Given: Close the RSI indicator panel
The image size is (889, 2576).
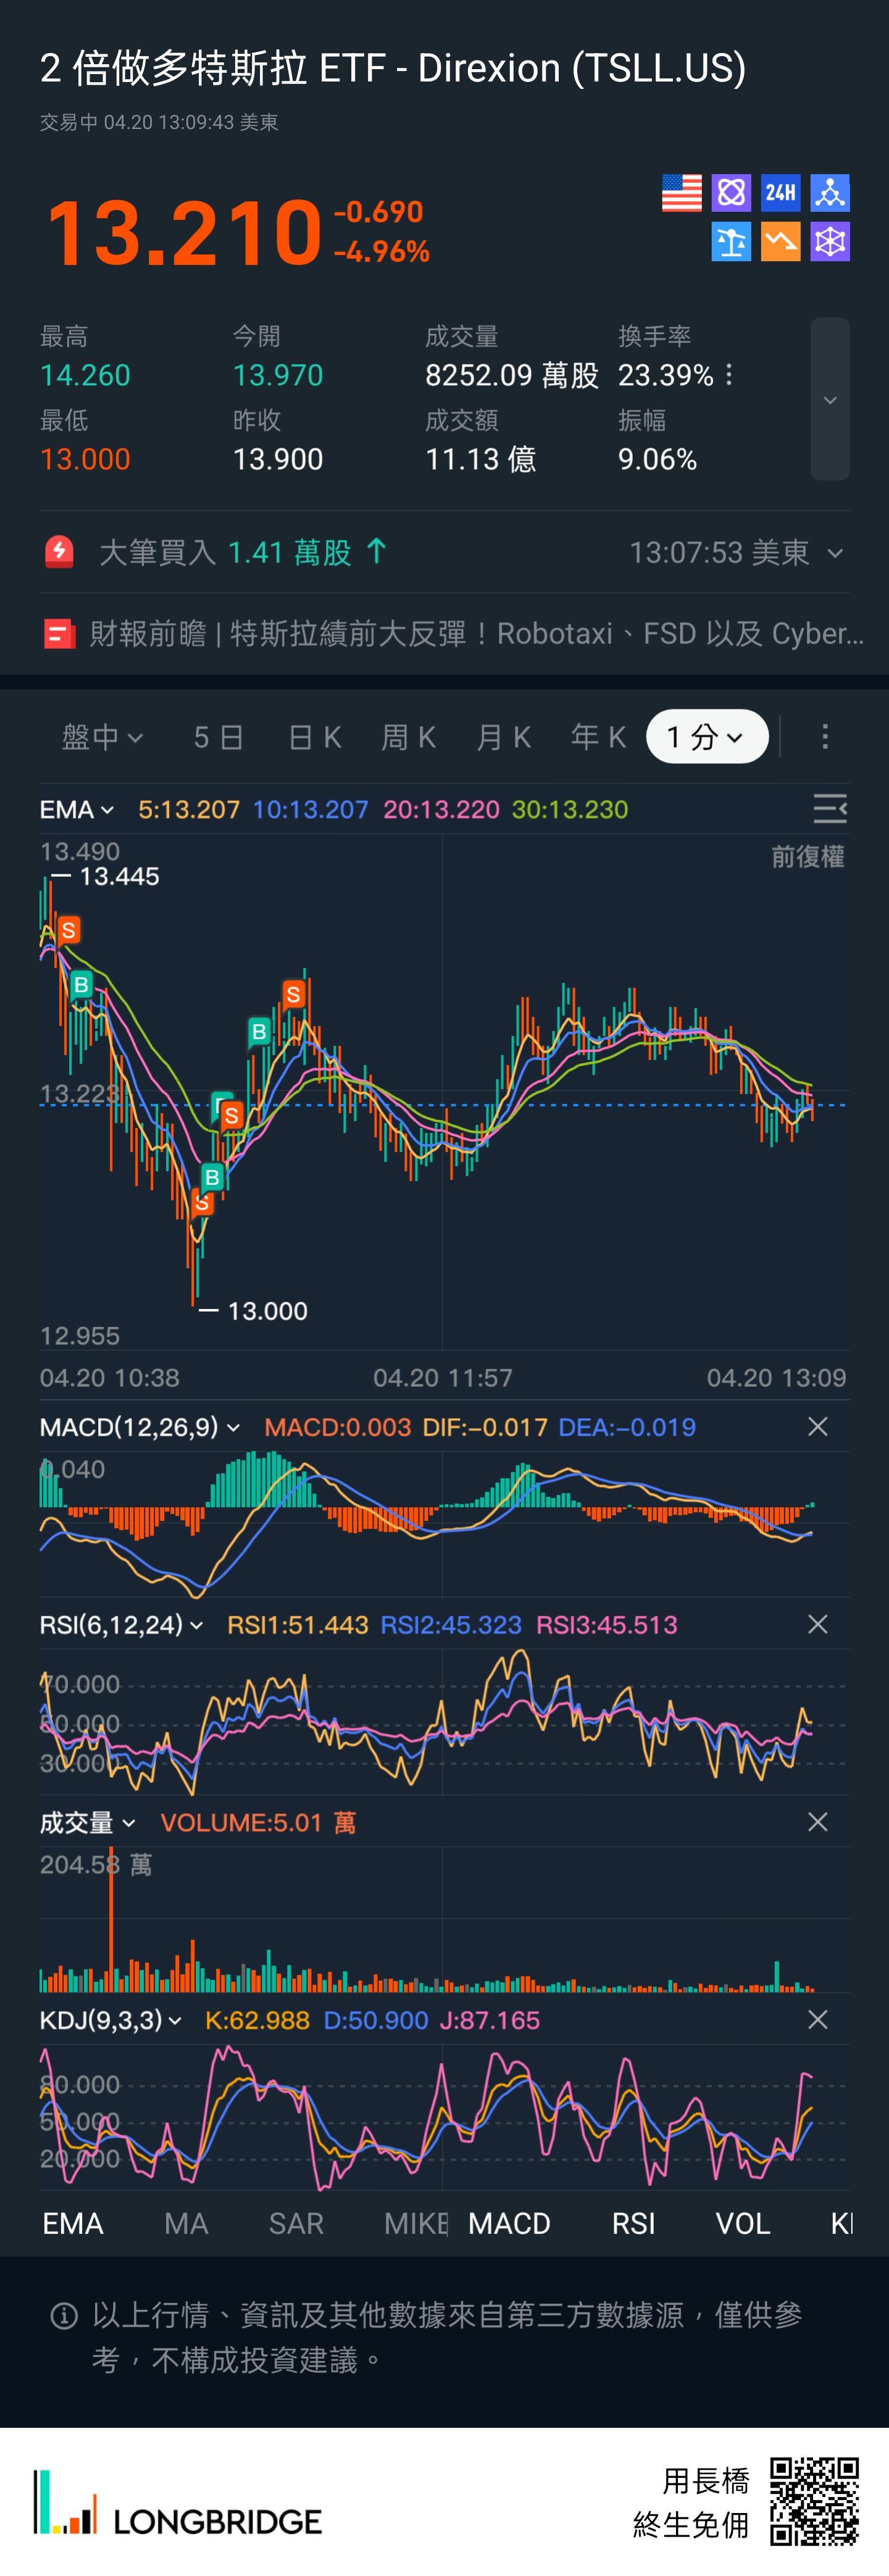Looking at the screenshot, I should (x=817, y=1625).
